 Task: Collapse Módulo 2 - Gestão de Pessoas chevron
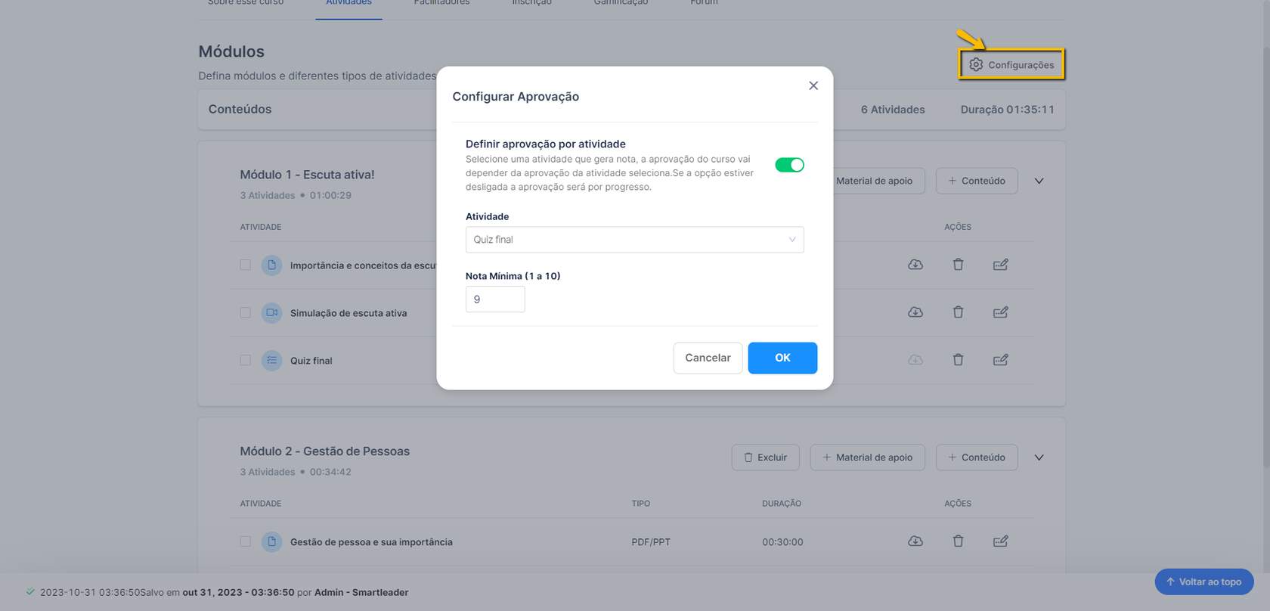point(1039,457)
